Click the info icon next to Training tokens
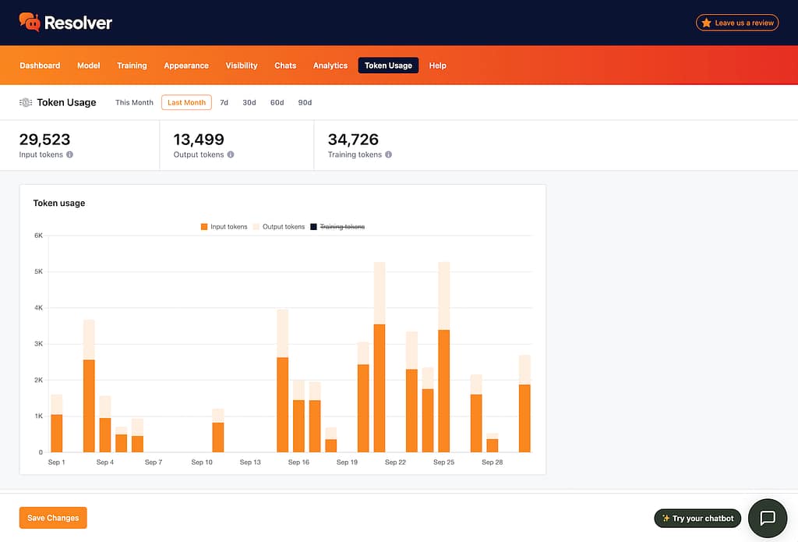Viewport: 798px width, 542px height. (388, 154)
